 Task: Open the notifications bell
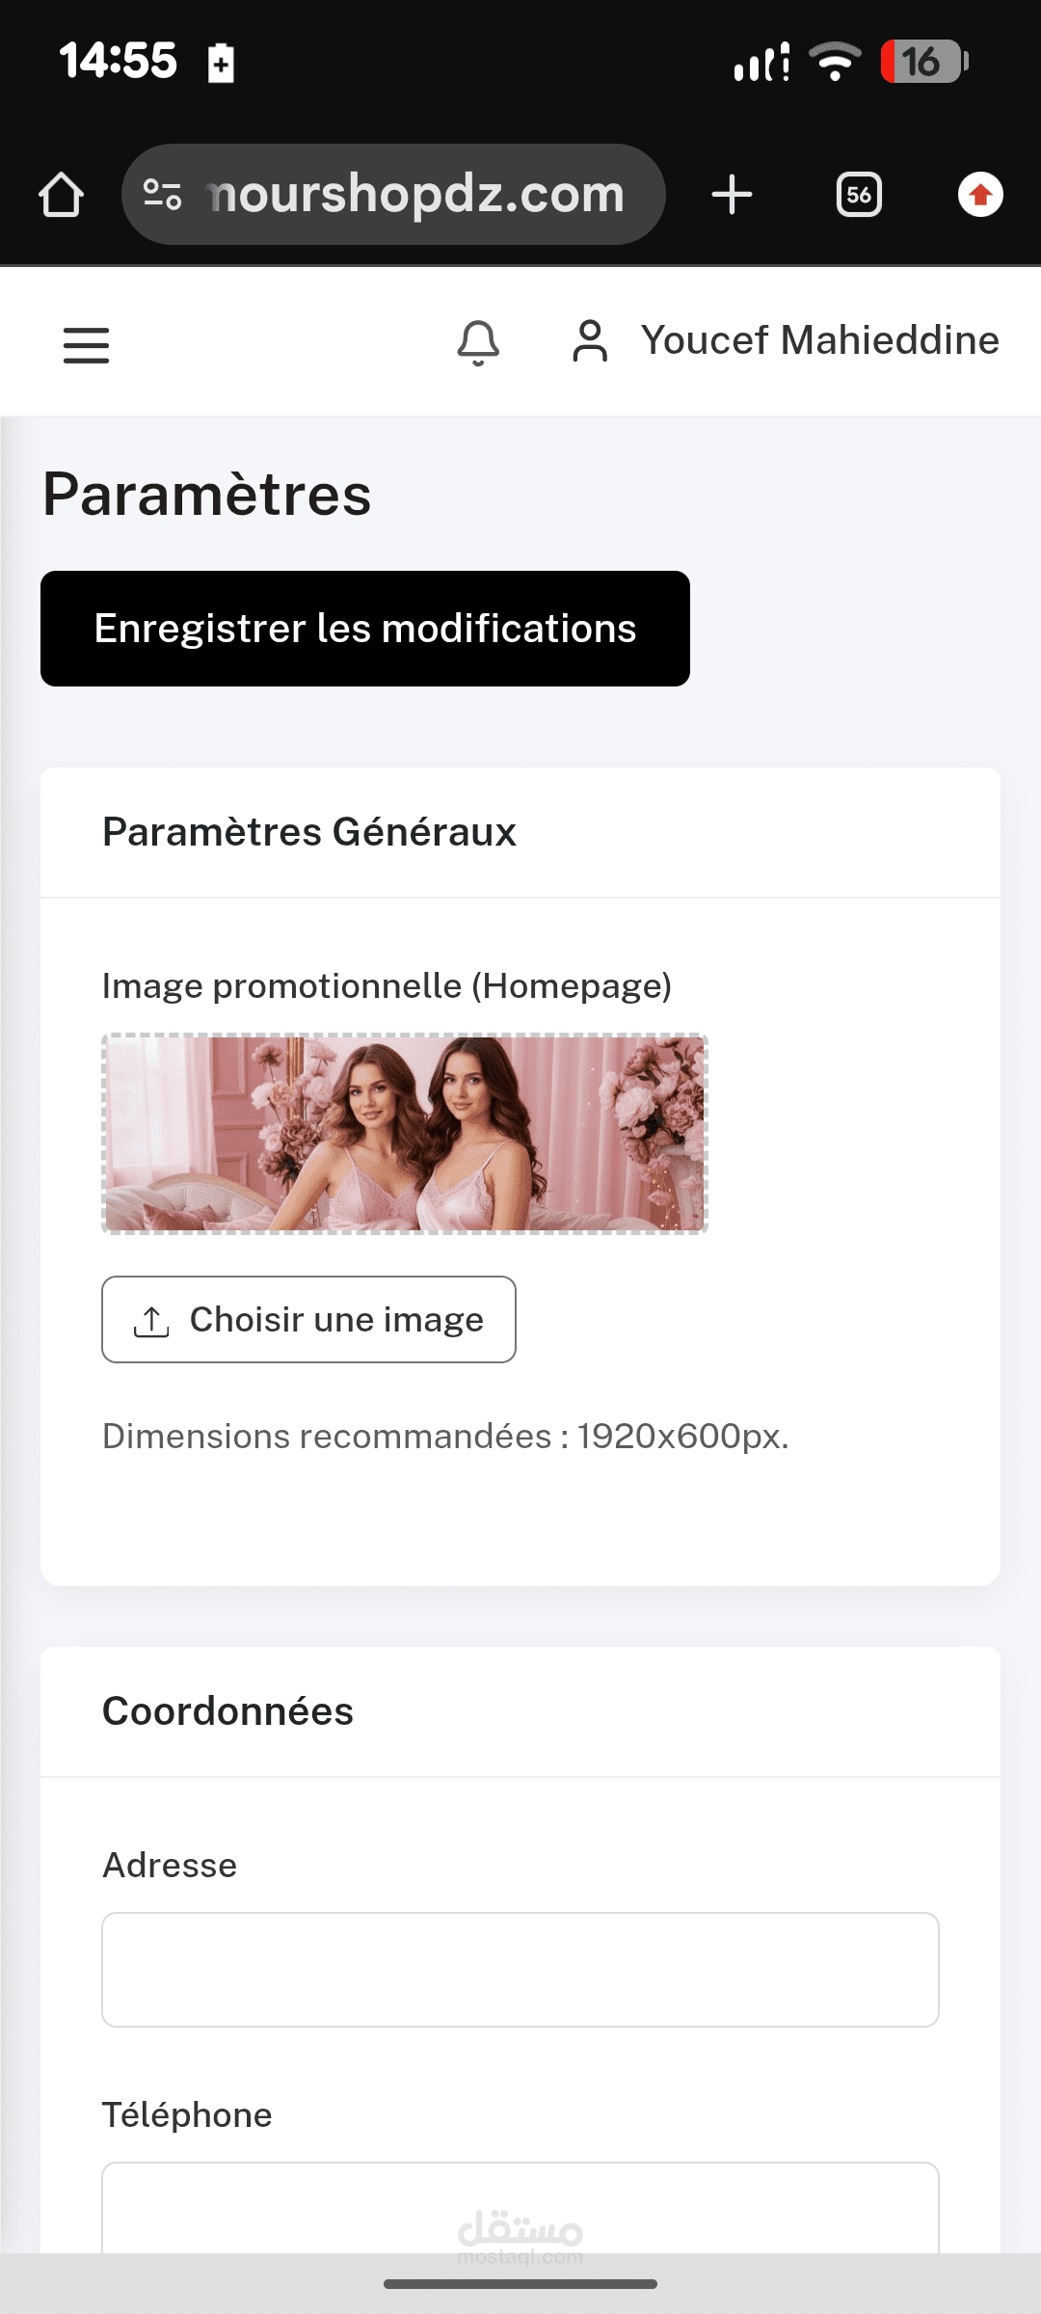(x=478, y=342)
